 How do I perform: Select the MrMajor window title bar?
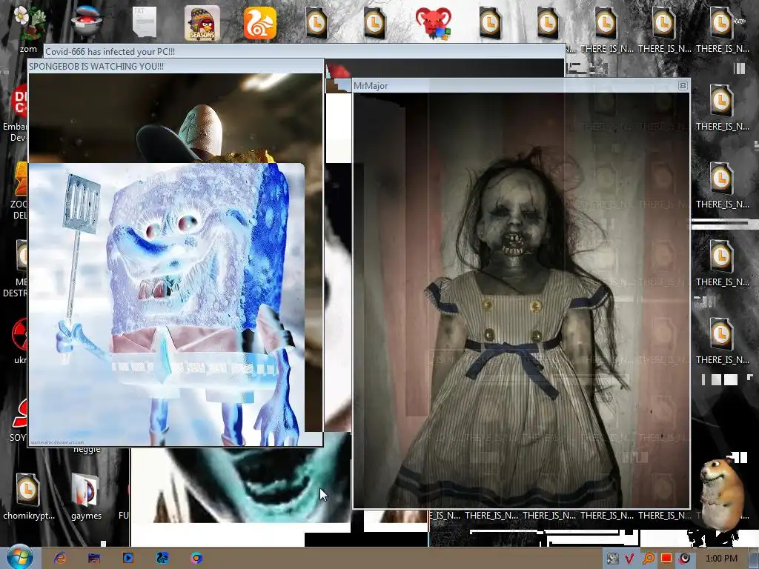click(x=521, y=86)
